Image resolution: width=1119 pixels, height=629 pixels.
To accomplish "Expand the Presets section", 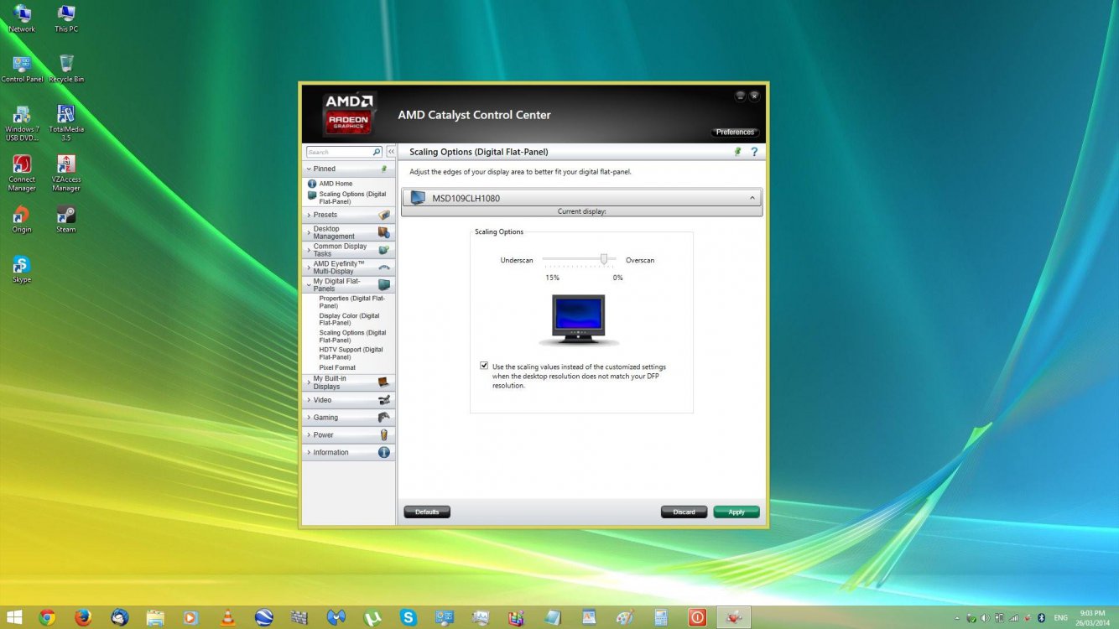I will click(348, 215).
